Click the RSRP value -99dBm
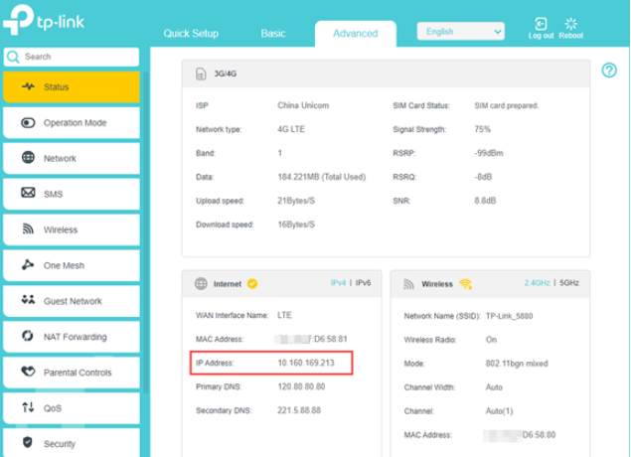Screen dimensions: 631x457 coord(489,153)
